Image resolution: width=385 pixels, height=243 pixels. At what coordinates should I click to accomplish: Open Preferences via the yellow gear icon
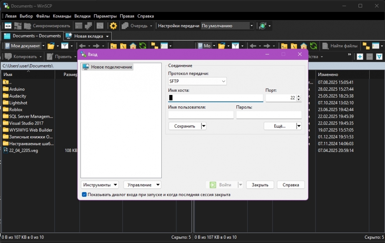[113, 25]
